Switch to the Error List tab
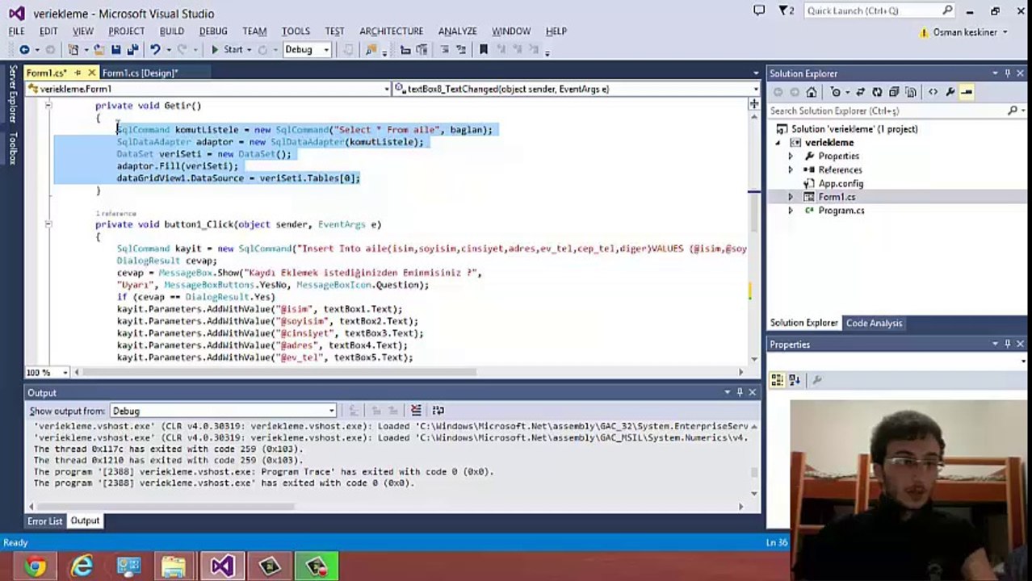The image size is (1032, 581). tap(44, 520)
